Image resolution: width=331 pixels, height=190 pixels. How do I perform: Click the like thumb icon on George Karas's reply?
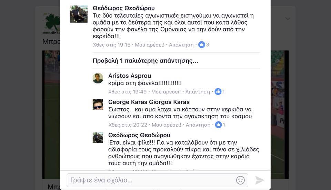(218, 125)
